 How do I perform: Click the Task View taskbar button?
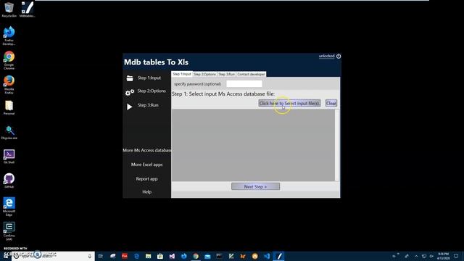(101, 256)
